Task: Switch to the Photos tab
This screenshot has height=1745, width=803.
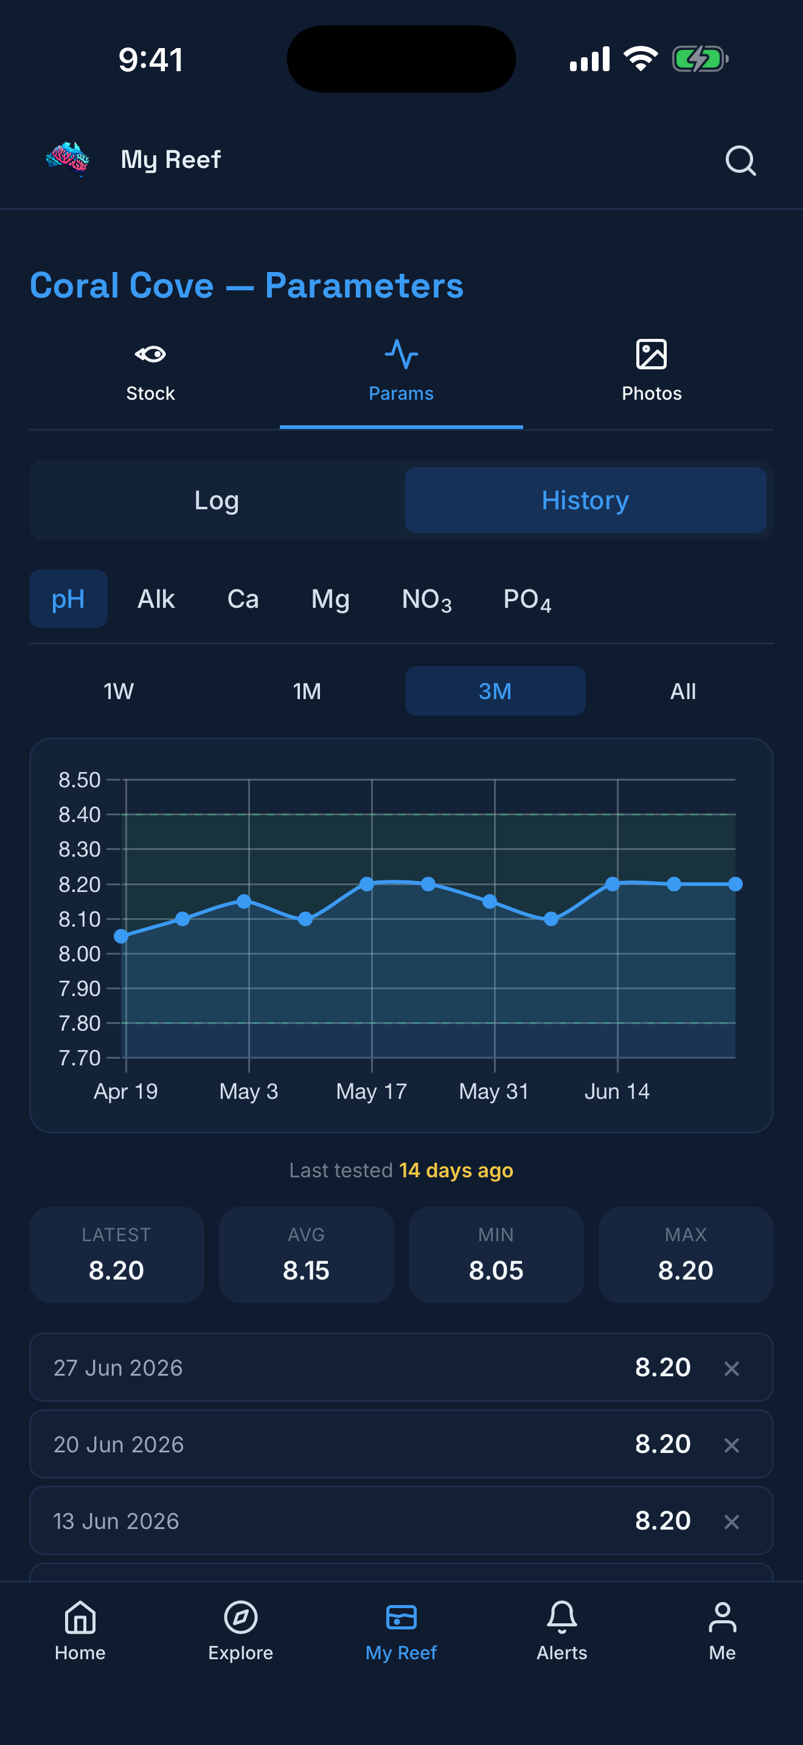Action: point(652,371)
